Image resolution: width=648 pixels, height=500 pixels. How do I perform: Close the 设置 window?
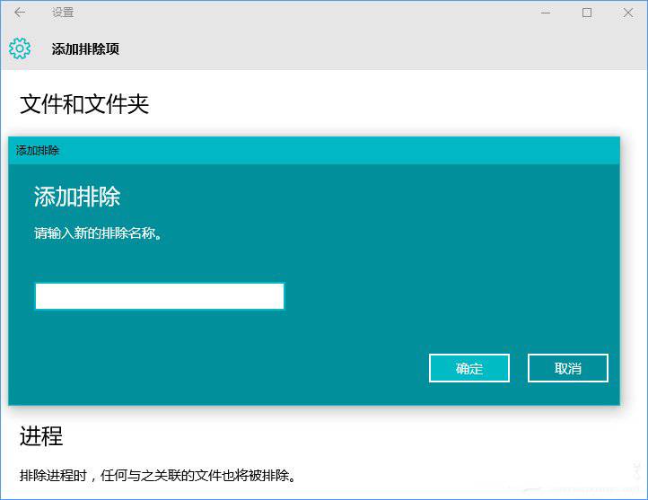628,13
